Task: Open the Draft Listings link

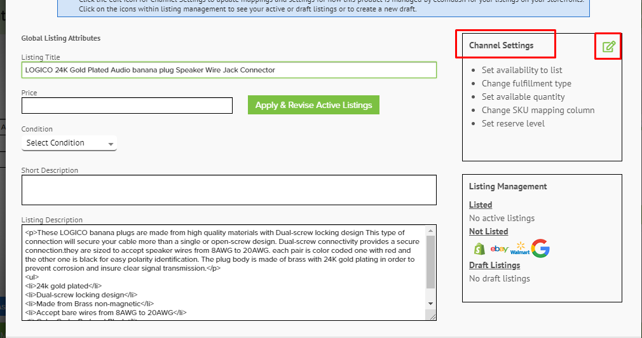Action: [x=495, y=265]
